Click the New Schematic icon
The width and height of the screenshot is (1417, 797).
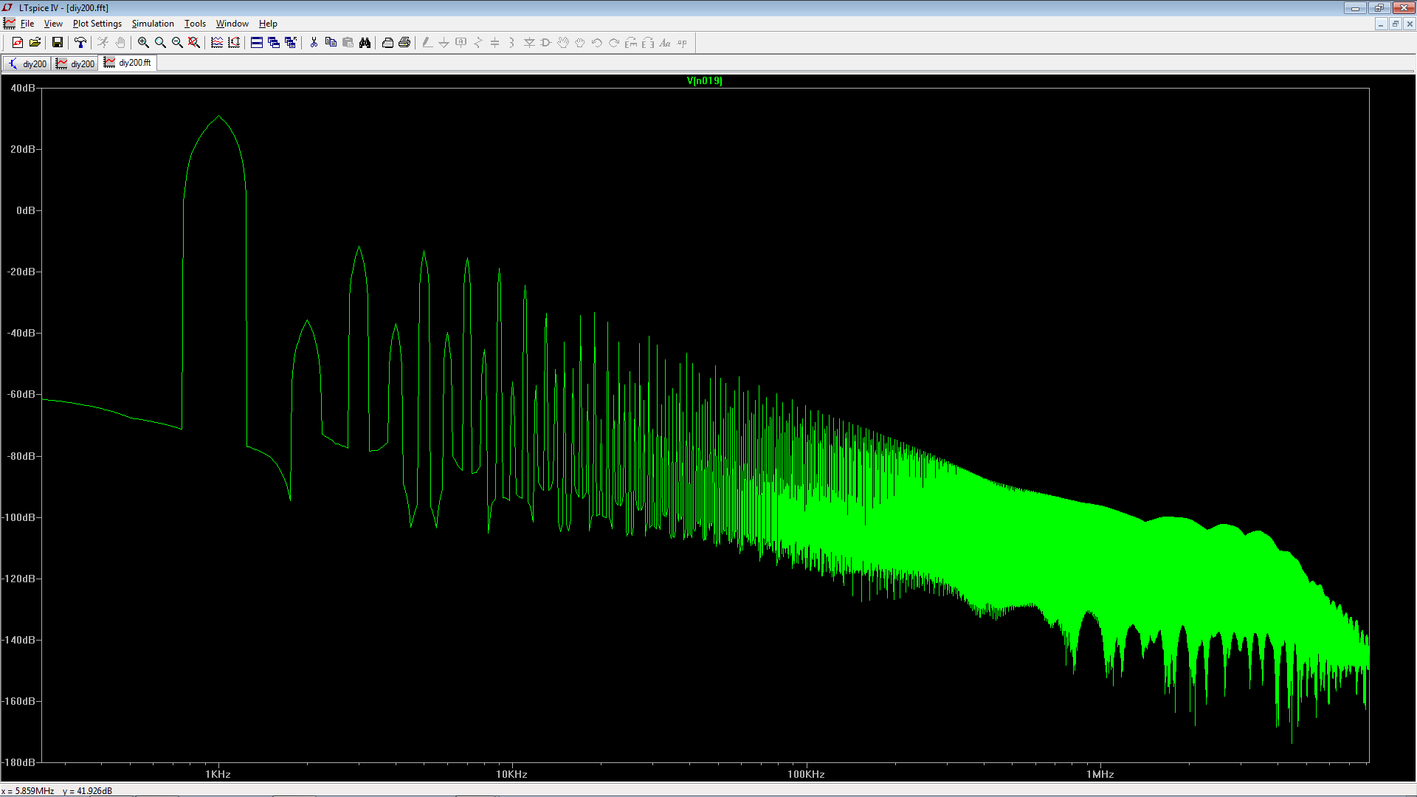click(18, 43)
